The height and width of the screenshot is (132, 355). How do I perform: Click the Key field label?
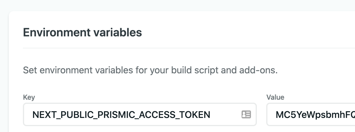pos(29,97)
